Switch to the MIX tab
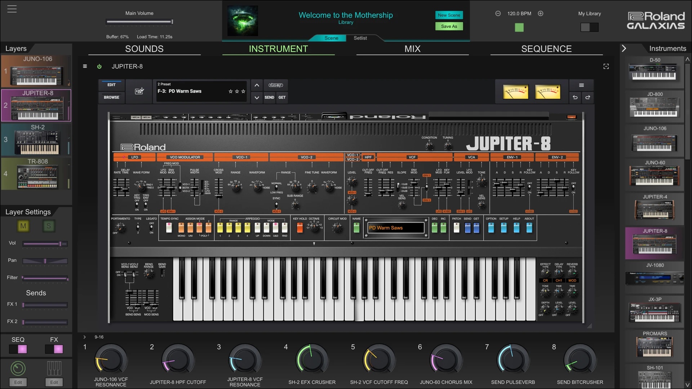The height and width of the screenshot is (389, 692). (412, 49)
